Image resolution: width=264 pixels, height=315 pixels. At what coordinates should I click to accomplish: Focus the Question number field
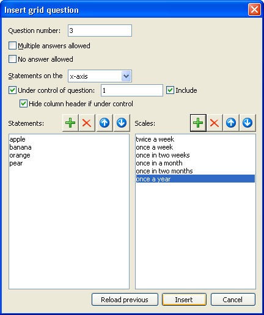click(x=100, y=31)
